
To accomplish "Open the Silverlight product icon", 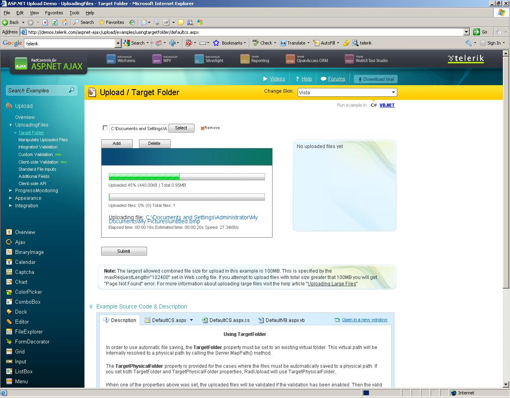I will point(199,59).
